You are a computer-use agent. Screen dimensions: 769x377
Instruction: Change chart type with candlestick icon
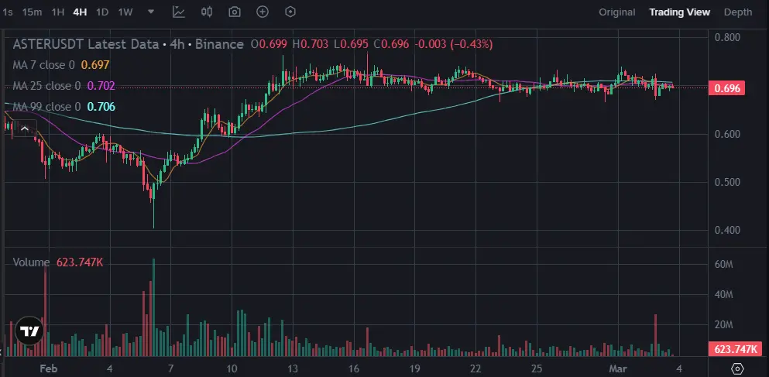pyautogui.click(x=207, y=12)
